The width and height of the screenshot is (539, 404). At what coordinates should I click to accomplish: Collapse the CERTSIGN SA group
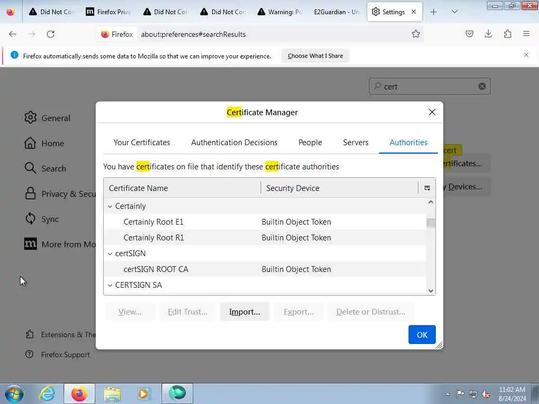pyautogui.click(x=110, y=285)
